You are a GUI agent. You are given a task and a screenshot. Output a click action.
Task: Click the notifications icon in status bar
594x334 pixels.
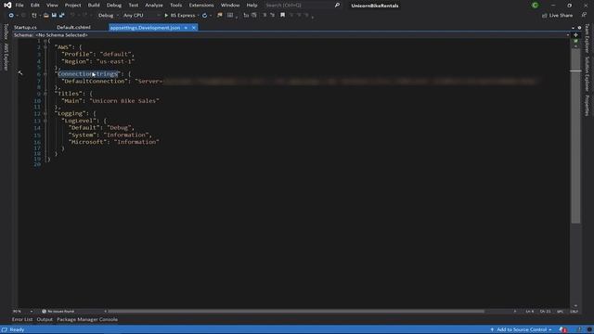coord(563,330)
